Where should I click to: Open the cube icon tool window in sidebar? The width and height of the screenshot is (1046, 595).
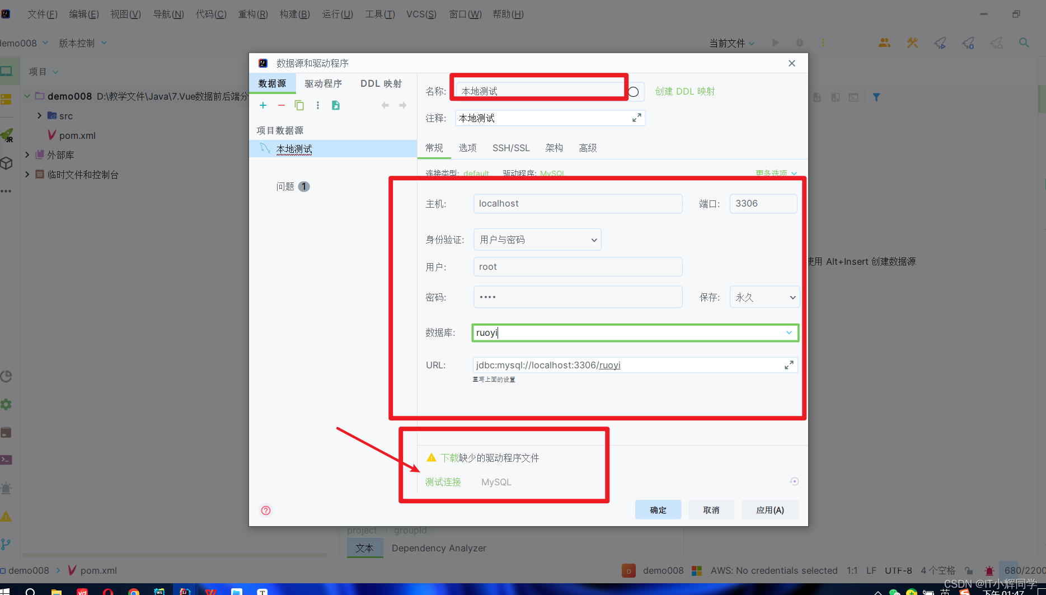(x=7, y=163)
